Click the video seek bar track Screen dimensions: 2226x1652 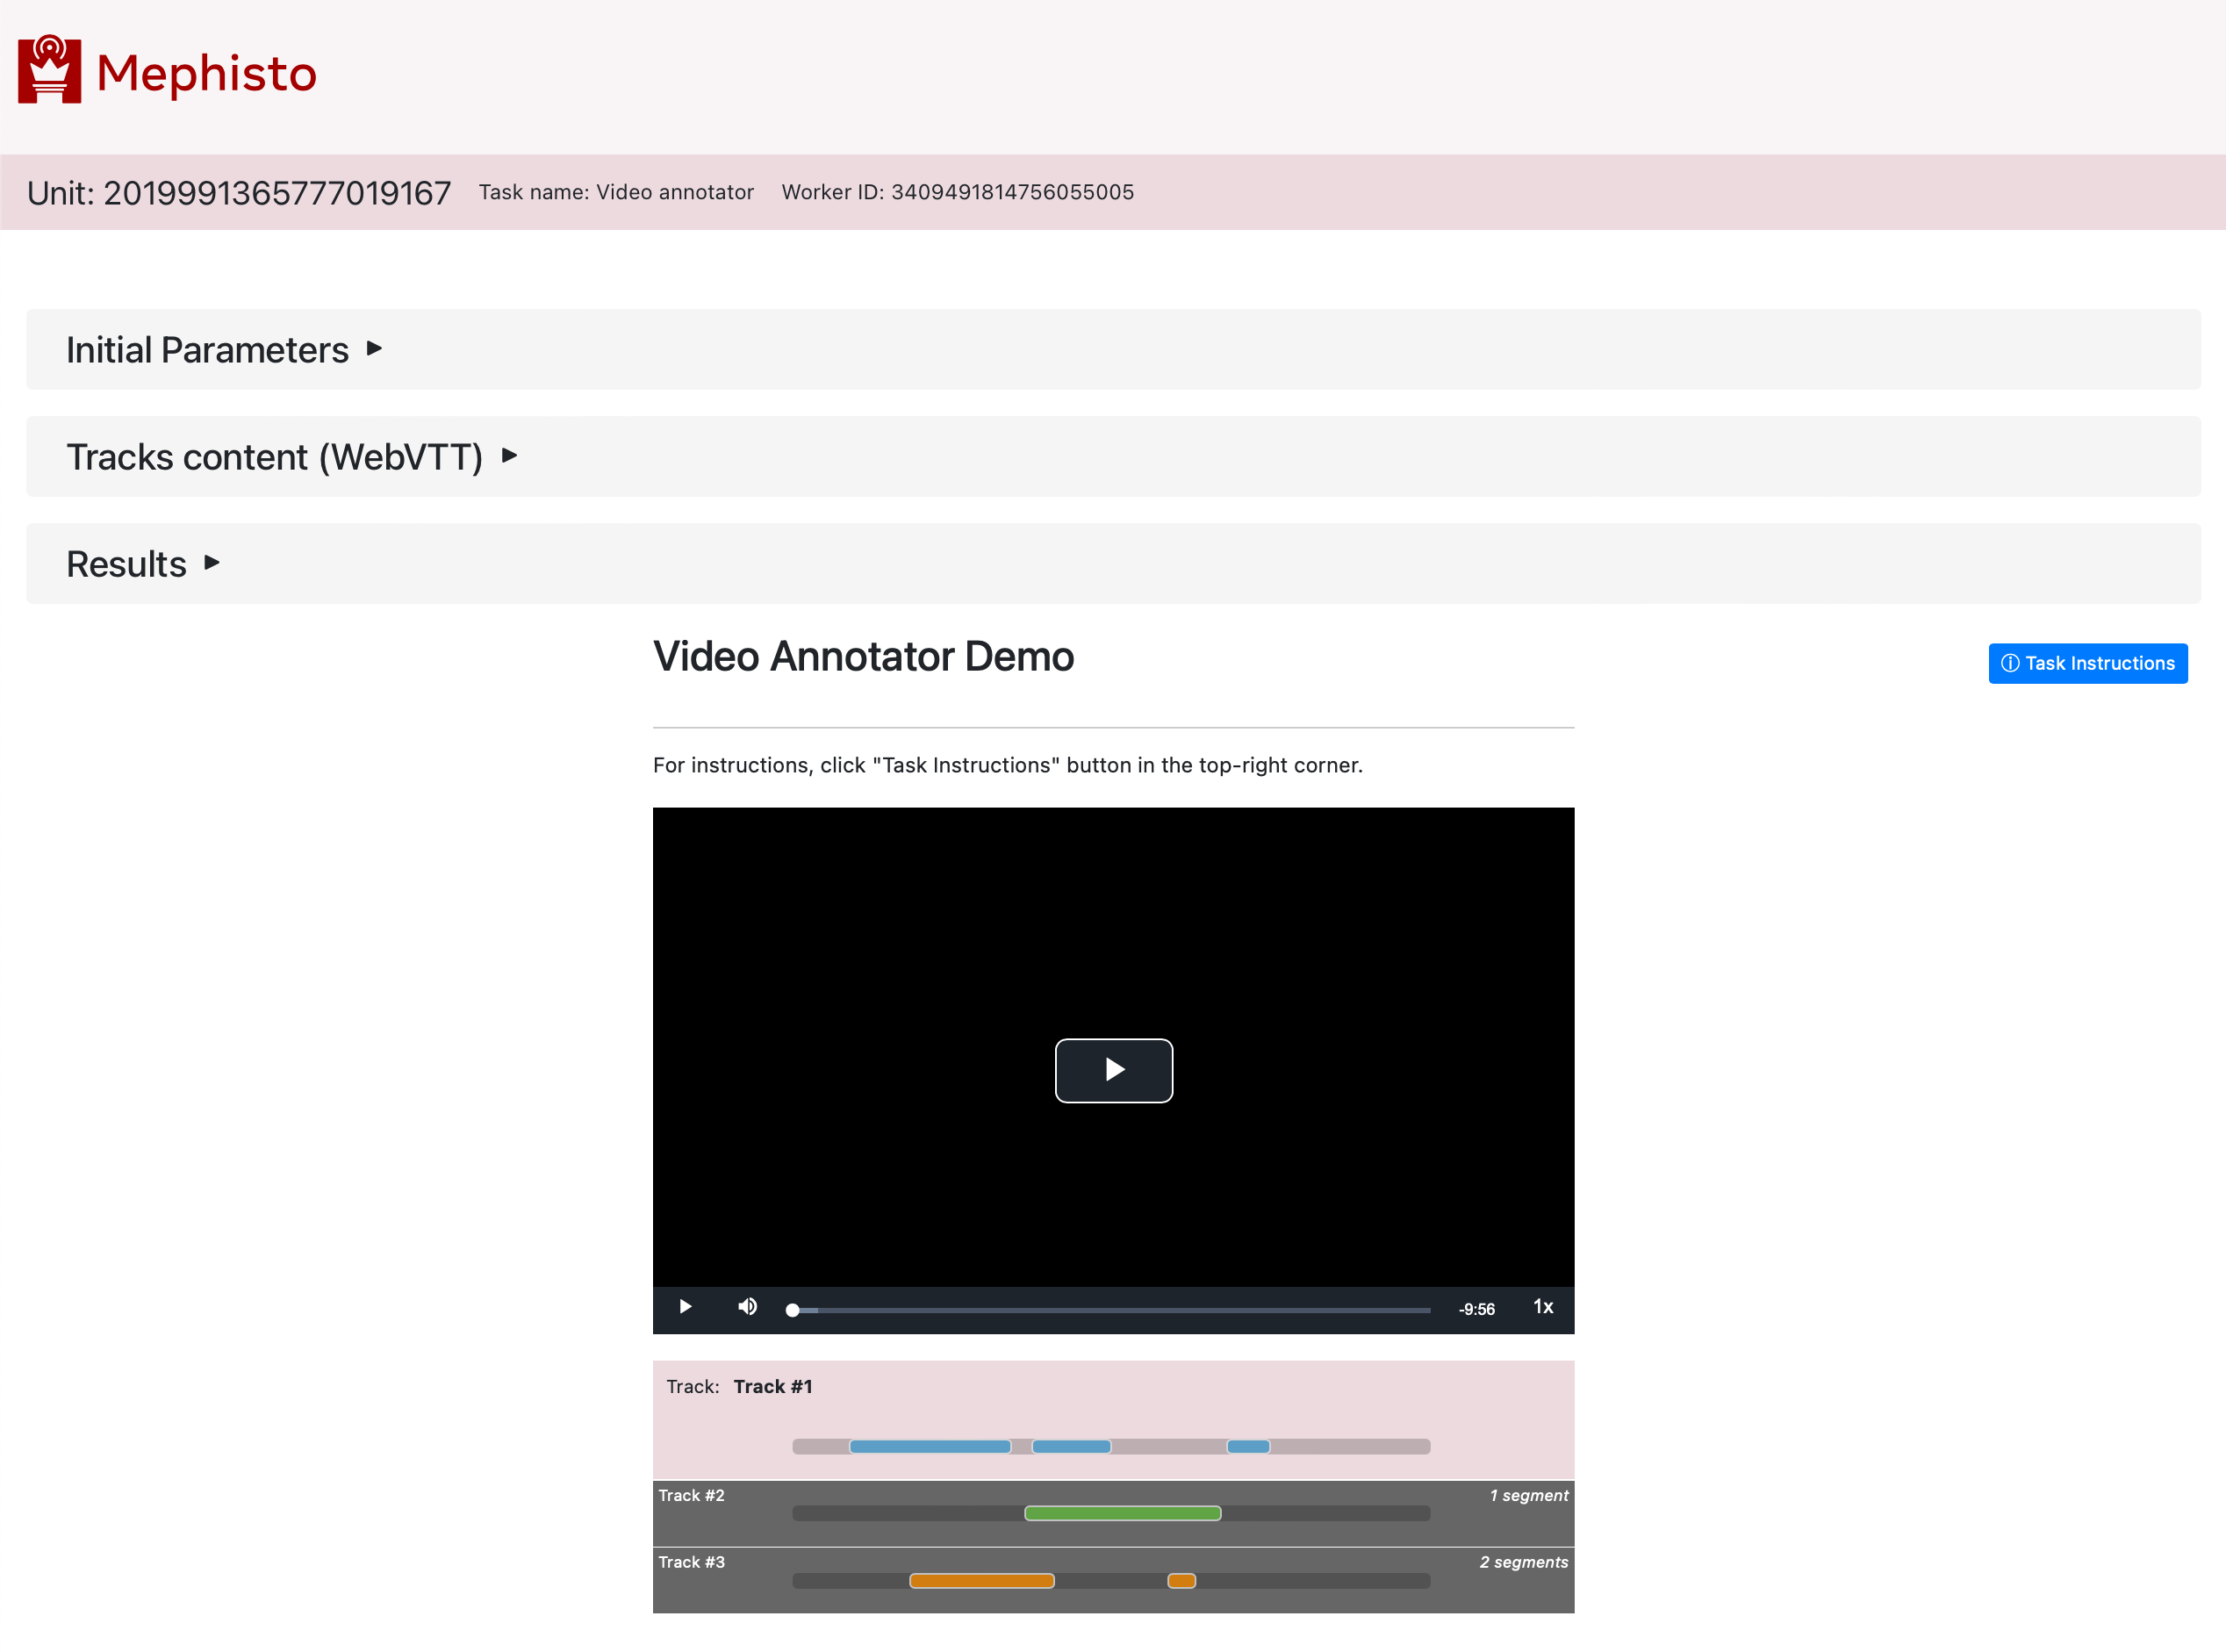tap(1111, 1310)
